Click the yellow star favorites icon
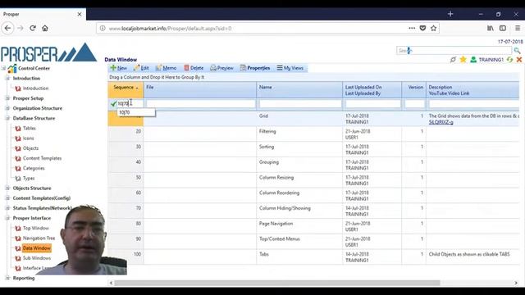 [463, 60]
